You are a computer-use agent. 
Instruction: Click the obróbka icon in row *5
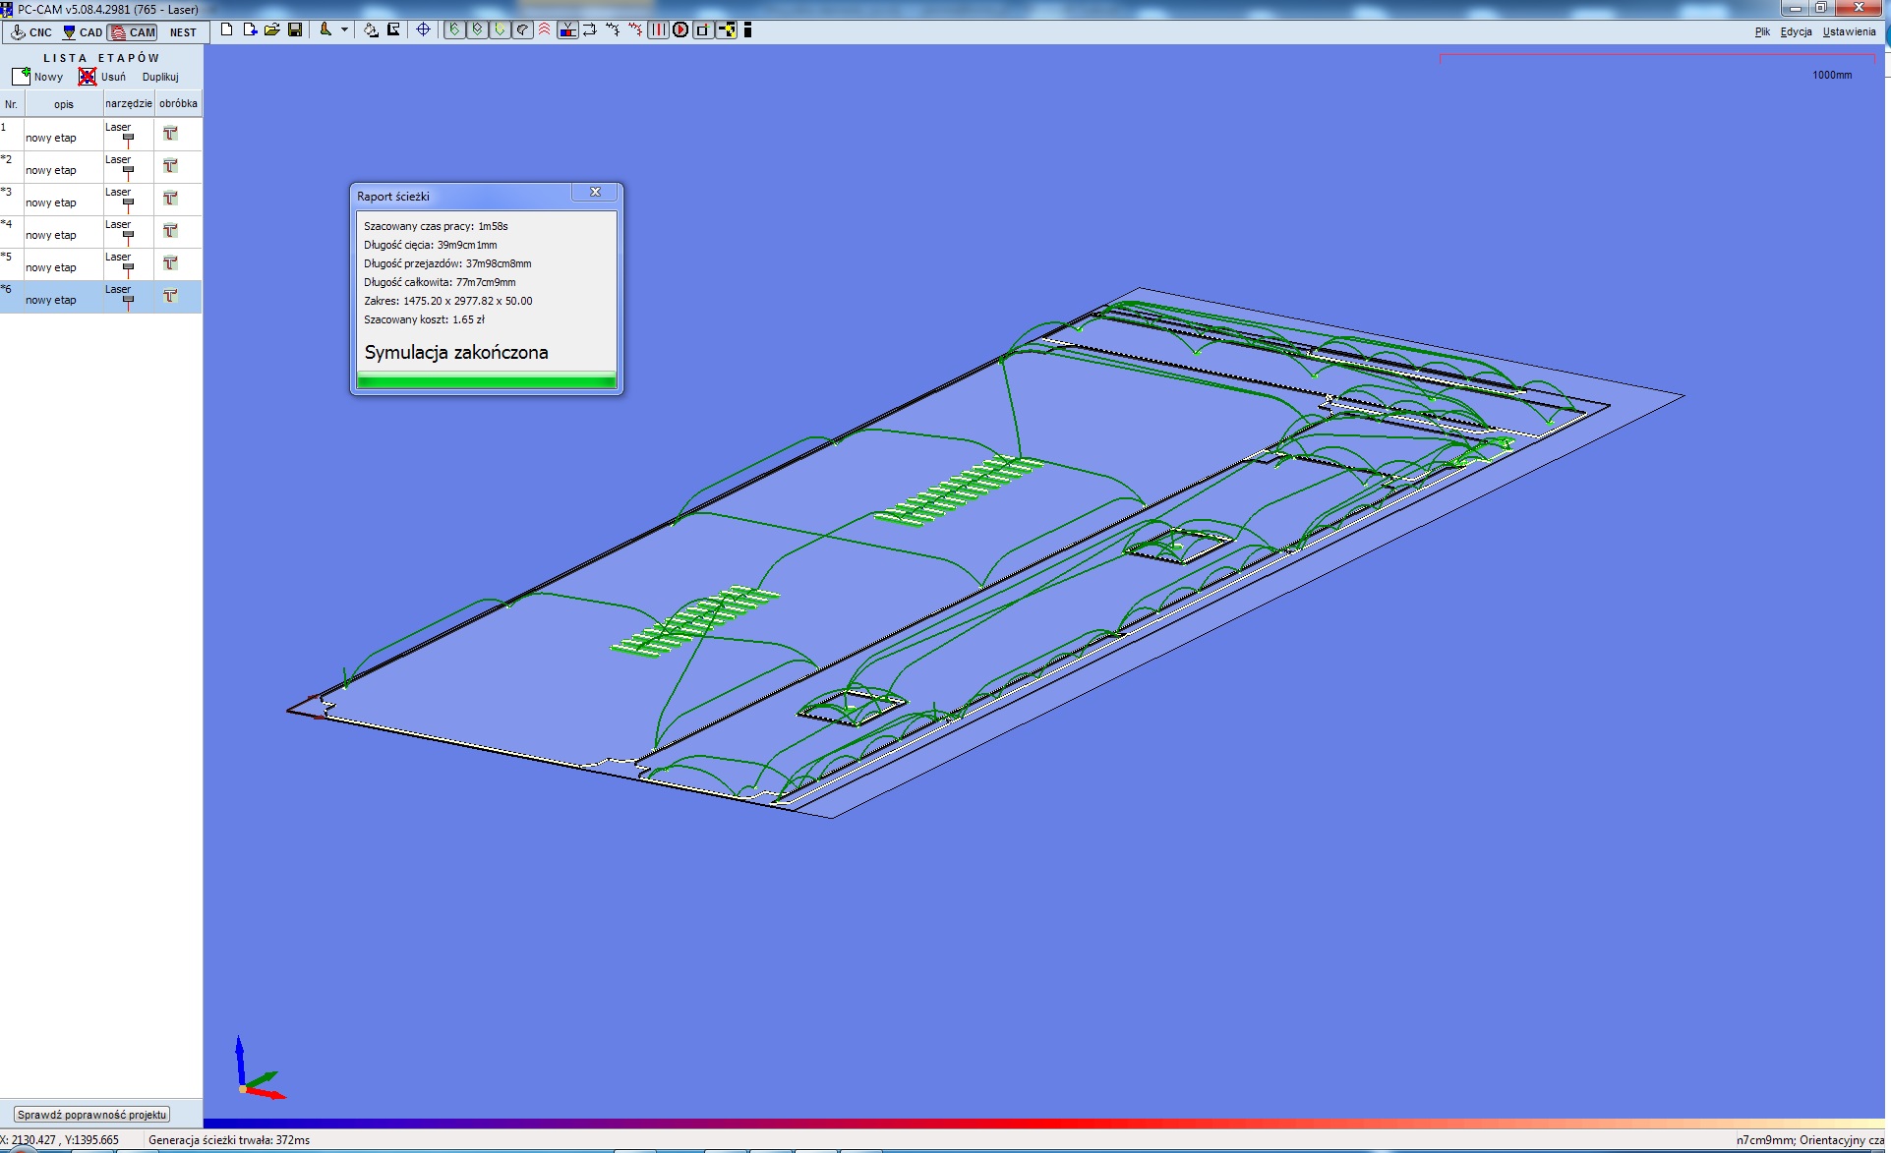pyautogui.click(x=170, y=263)
